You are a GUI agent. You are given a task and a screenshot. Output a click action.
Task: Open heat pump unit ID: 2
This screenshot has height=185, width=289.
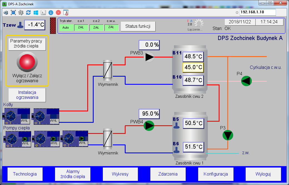coord(74,139)
